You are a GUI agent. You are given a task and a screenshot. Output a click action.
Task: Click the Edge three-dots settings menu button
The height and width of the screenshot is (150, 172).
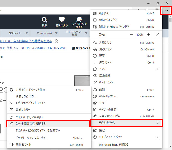(x=166, y=10)
